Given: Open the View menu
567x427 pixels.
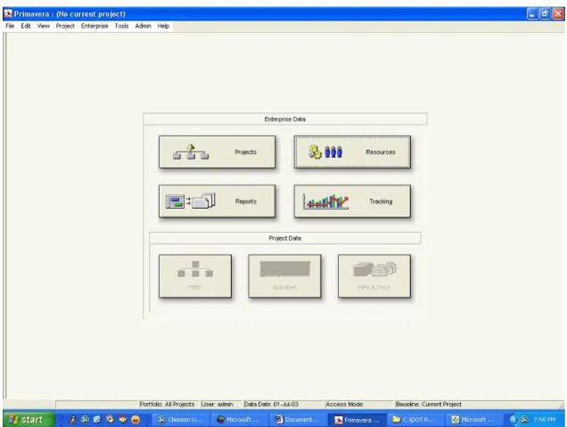Looking at the screenshot, I should coord(44,26).
